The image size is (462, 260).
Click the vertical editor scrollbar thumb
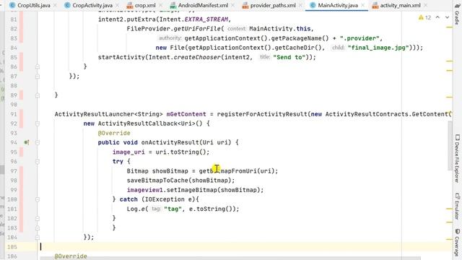[450, 145]
